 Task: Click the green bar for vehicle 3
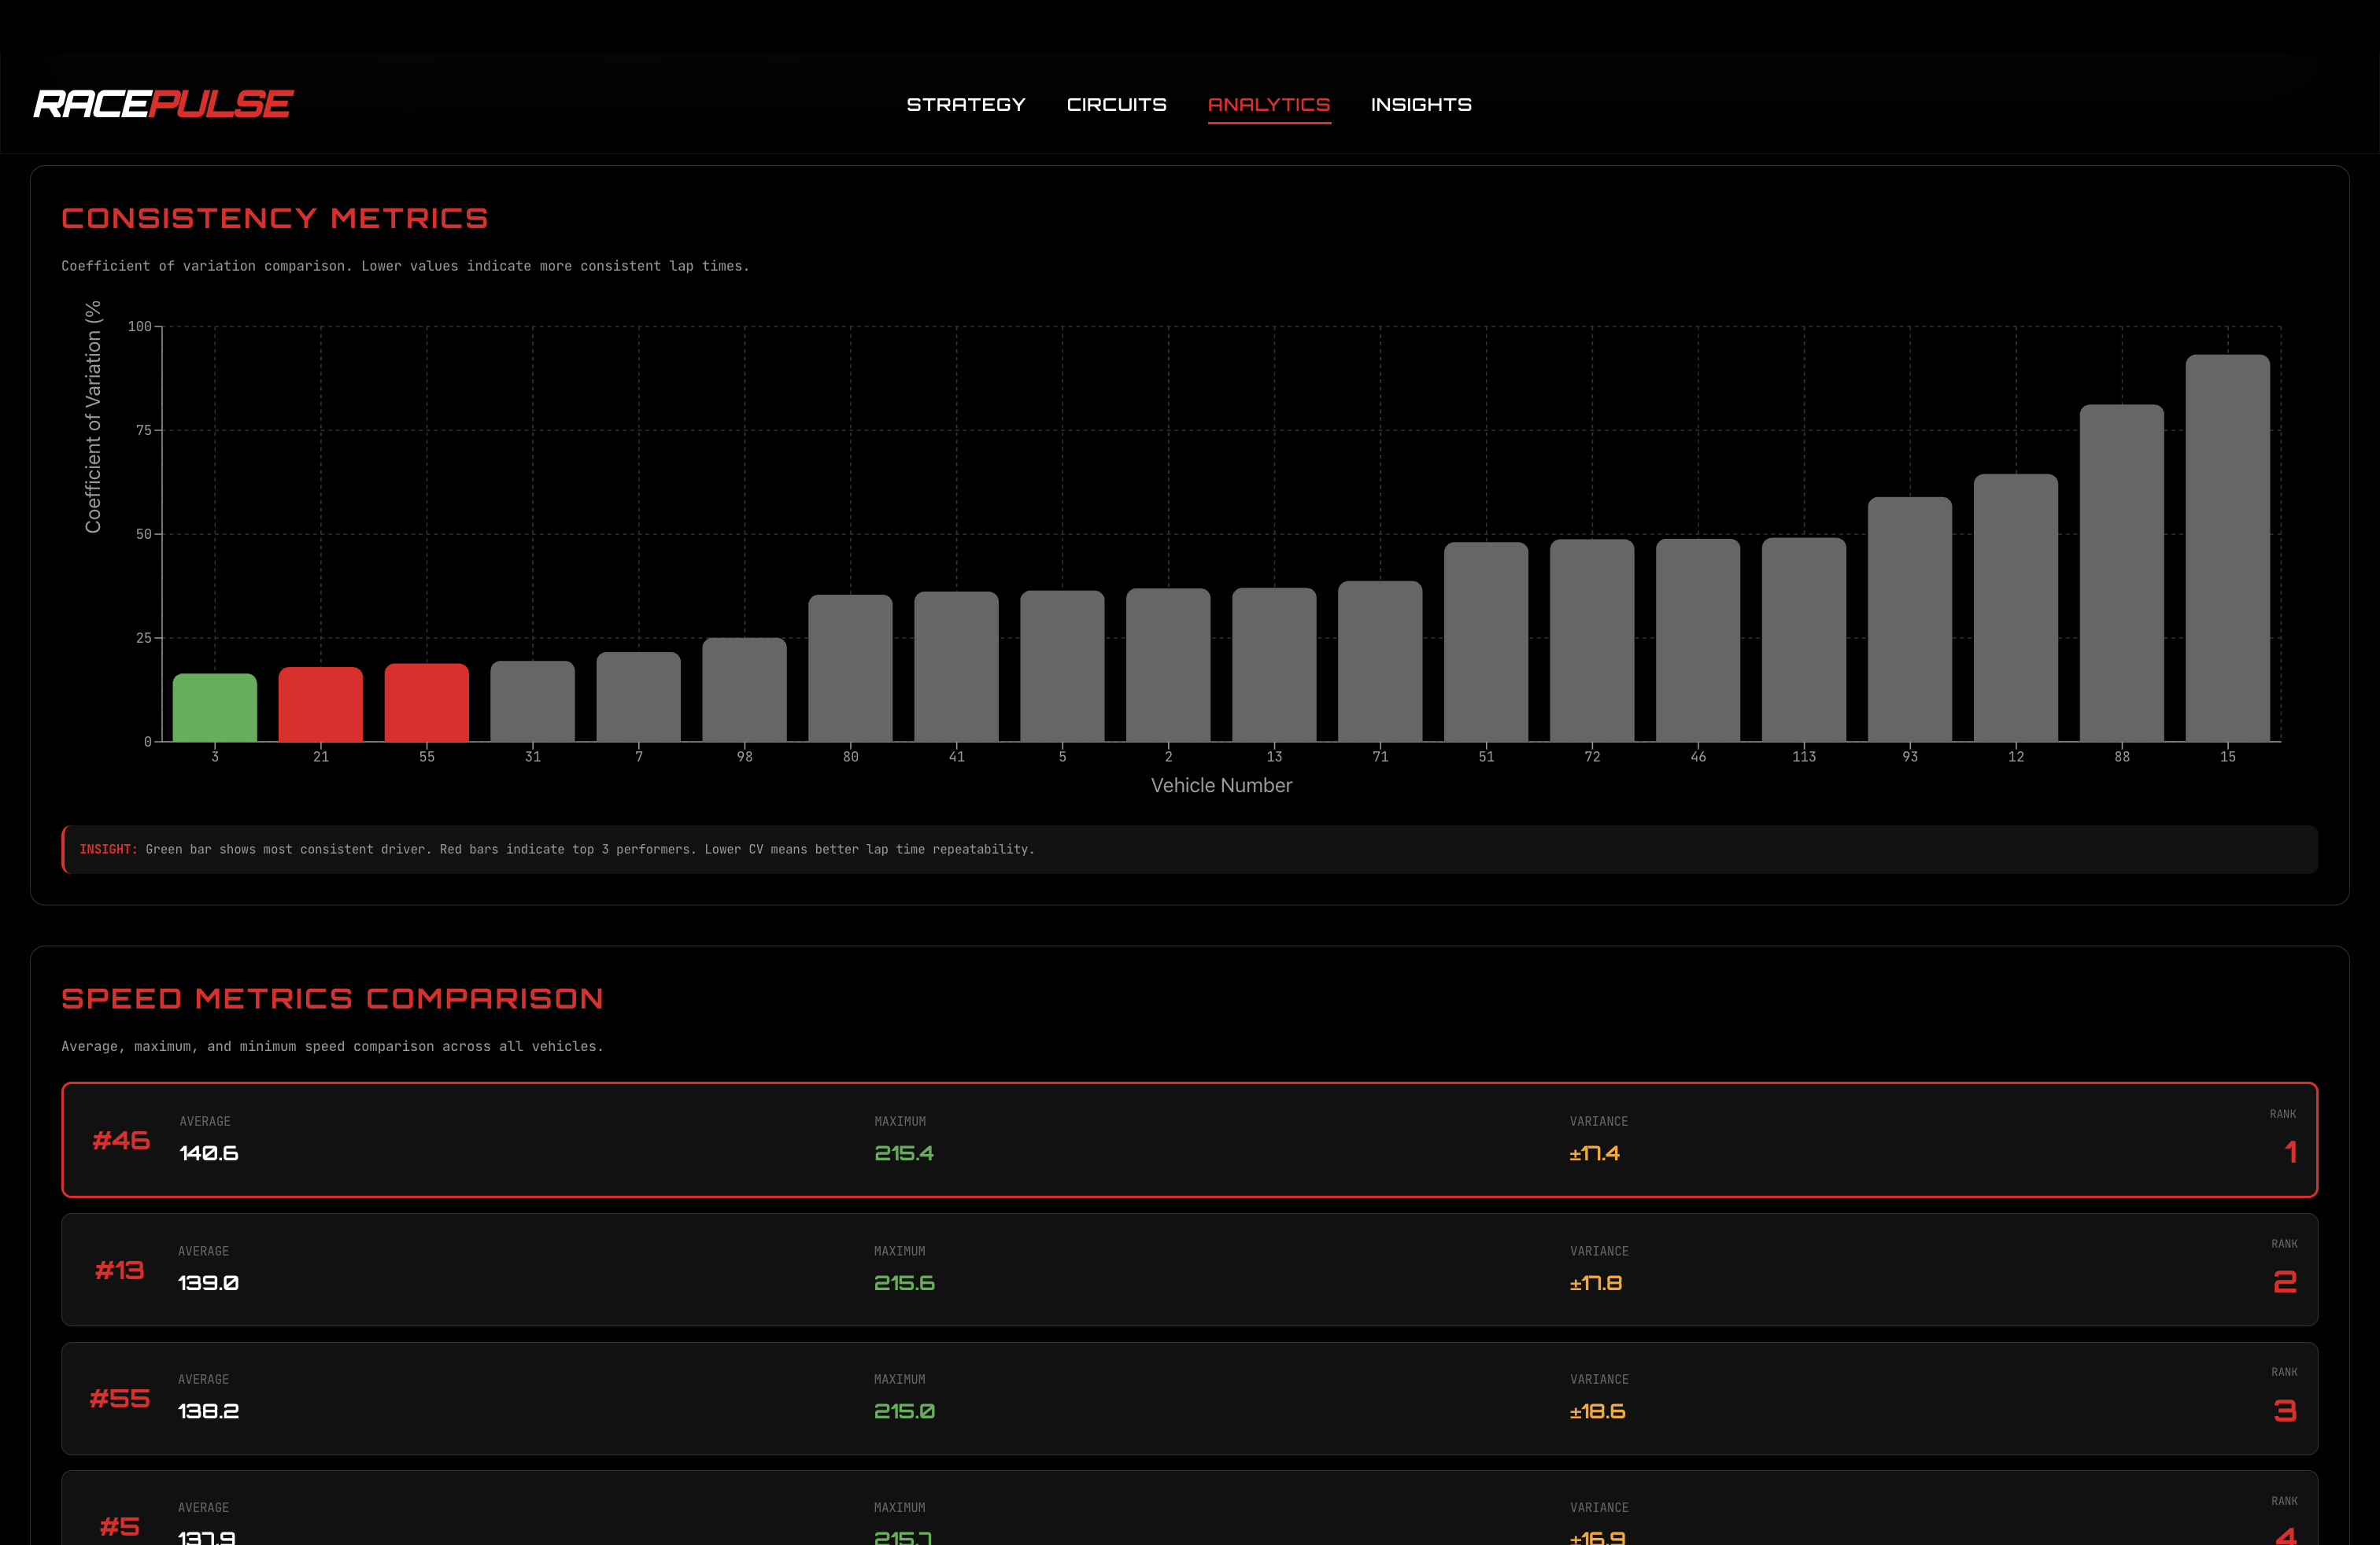[x=215, y=707]
